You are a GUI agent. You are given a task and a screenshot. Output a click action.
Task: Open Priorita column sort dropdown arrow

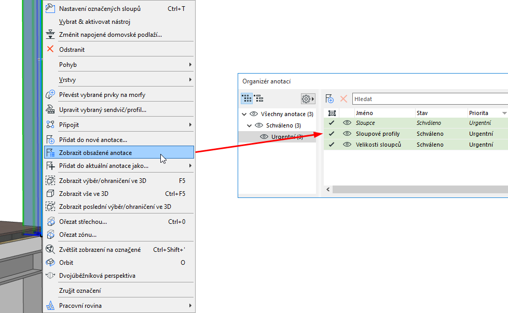pos(504,113)
